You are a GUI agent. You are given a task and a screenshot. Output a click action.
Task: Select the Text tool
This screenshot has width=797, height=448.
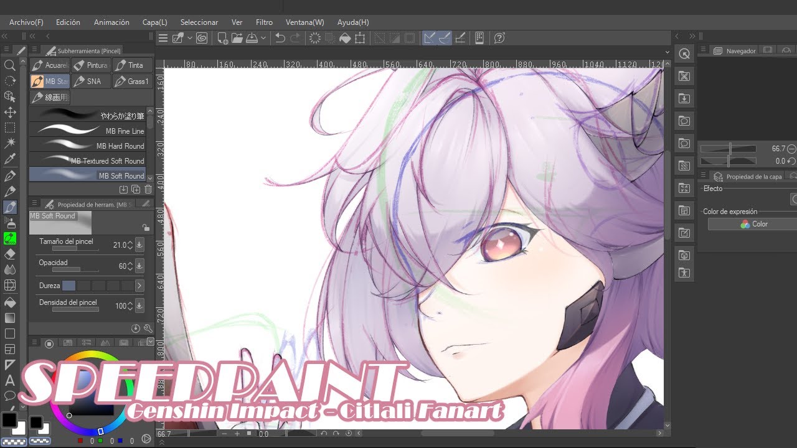(10, 380)
